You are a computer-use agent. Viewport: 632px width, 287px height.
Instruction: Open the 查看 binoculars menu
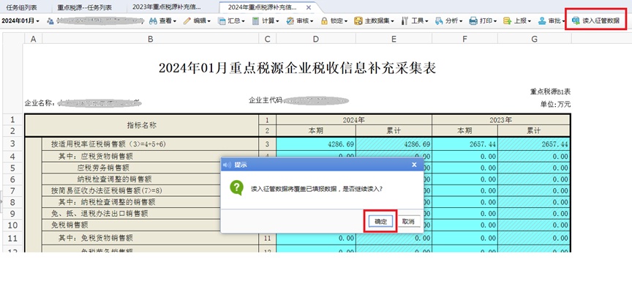(x=163, y=21)
